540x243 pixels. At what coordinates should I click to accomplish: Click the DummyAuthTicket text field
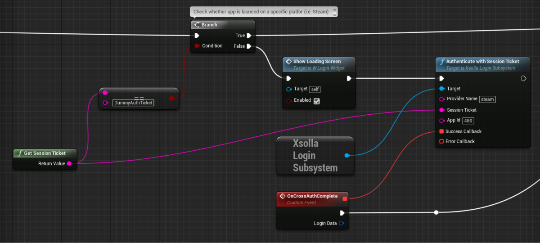click(x=133, y=103)
